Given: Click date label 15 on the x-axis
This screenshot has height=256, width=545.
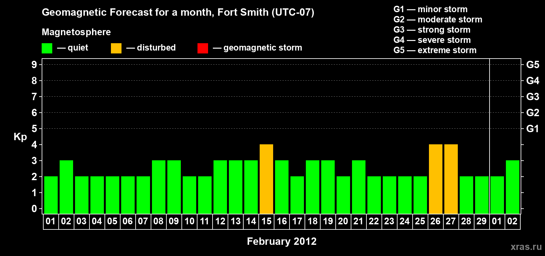Looking at the screenshot, I should pos(266,221).
